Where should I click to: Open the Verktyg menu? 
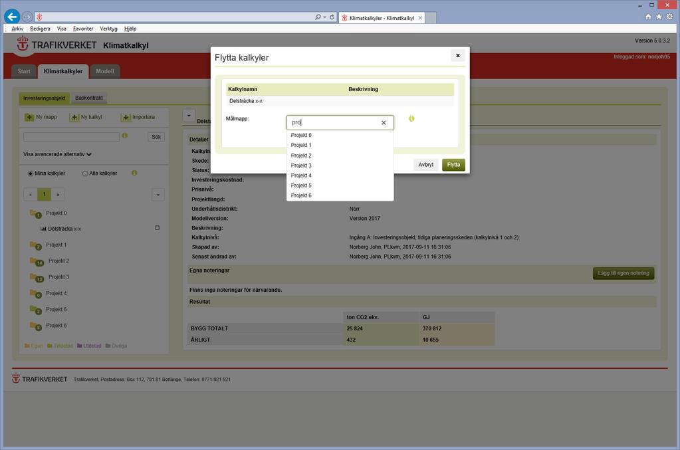[x=108, y=29]
